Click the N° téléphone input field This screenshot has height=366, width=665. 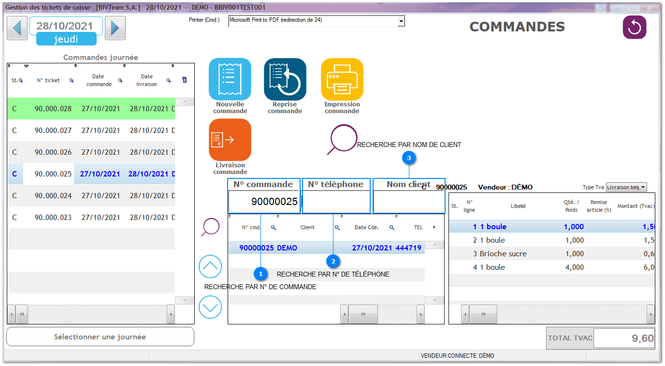click(x=336, y=202)
